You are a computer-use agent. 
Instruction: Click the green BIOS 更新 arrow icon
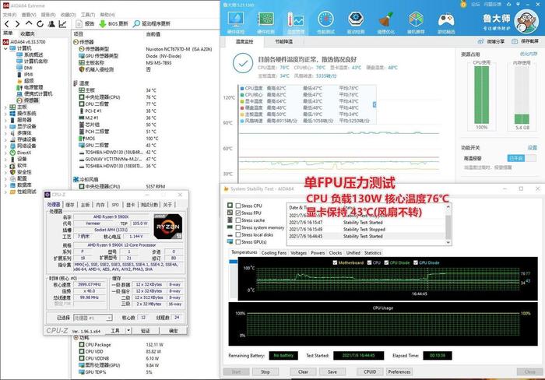pos(103,23)
